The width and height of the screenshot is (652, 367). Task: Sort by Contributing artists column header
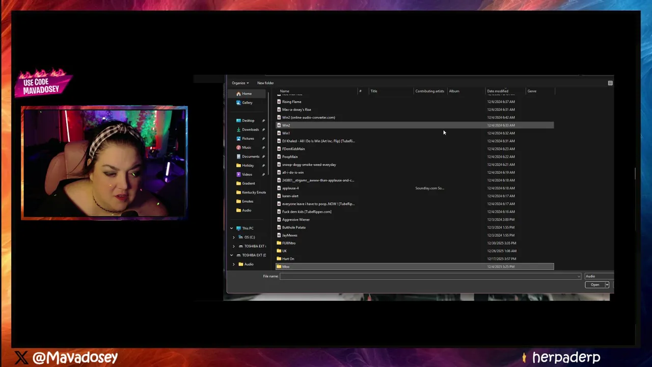coord(430,91)
